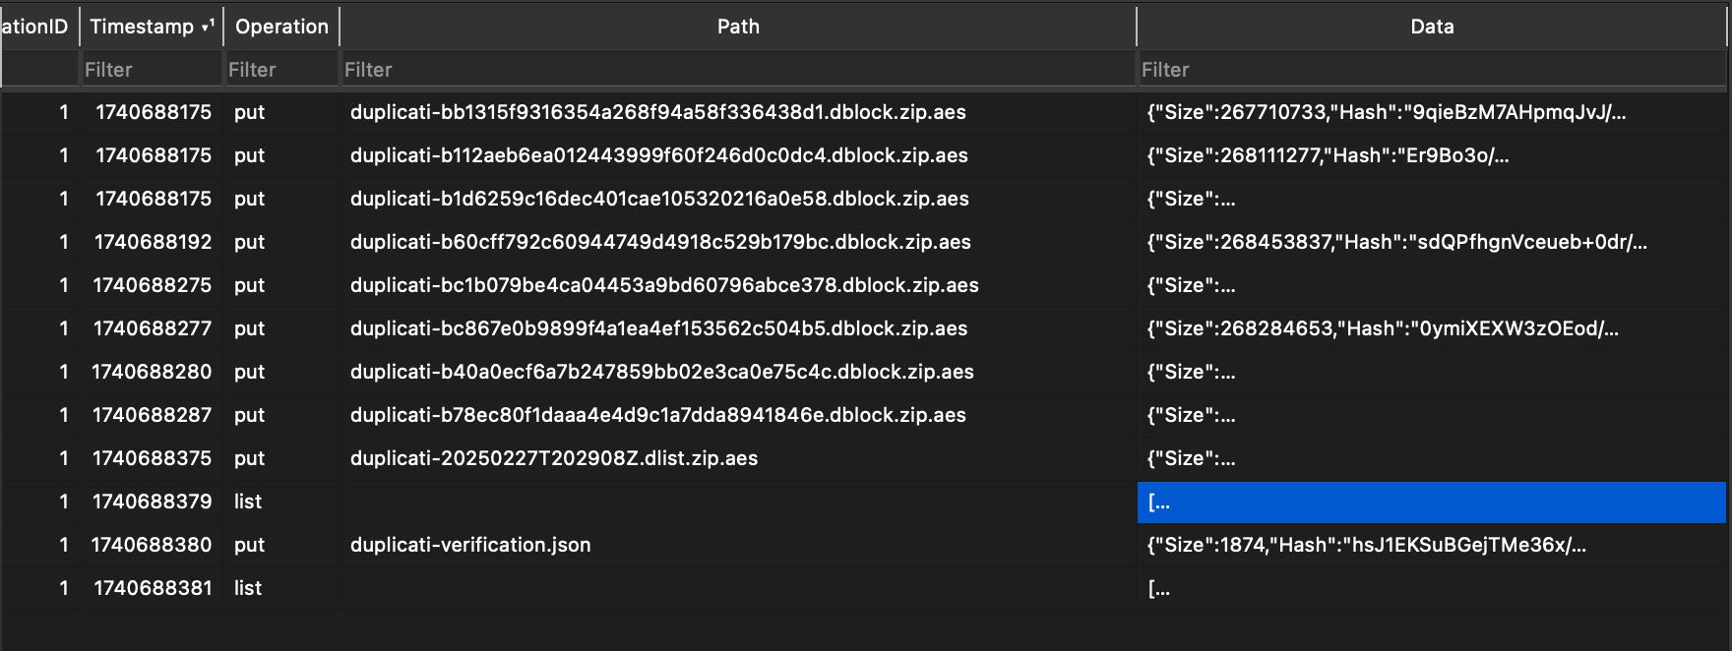1732x651 pixels.
Task: Sort the table by the Timestamp column header
Action: coord(152,27)
